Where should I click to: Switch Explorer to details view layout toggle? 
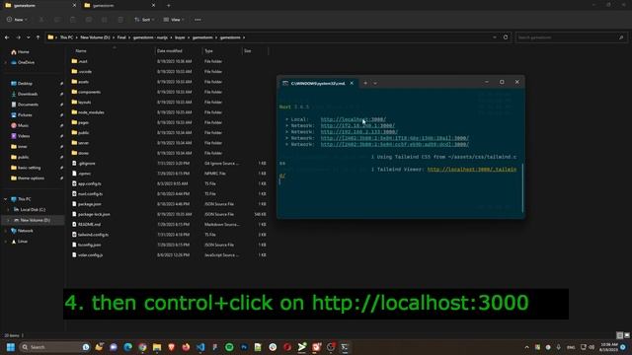click(x=619, y=335)
